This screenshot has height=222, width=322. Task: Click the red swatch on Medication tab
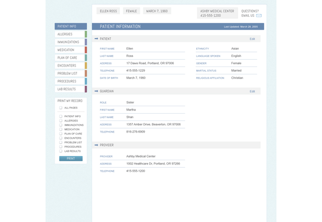pyautogui.click(x=86, y=50)
